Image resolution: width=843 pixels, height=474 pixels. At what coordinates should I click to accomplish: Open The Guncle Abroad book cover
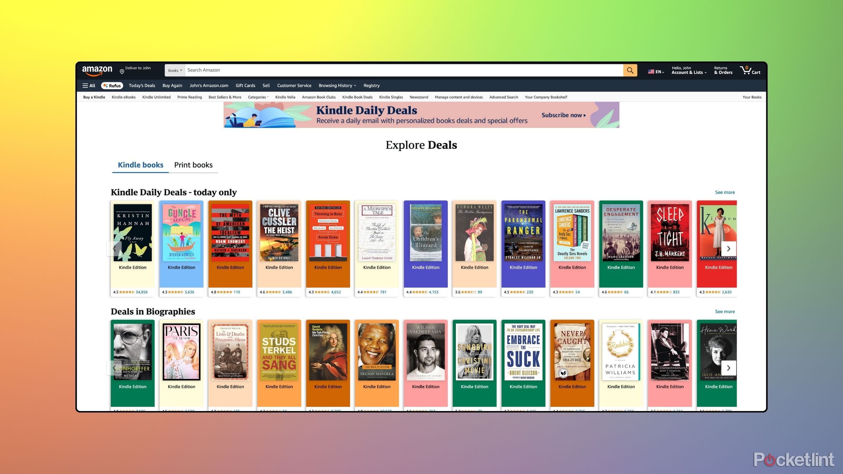click(181, 233)
